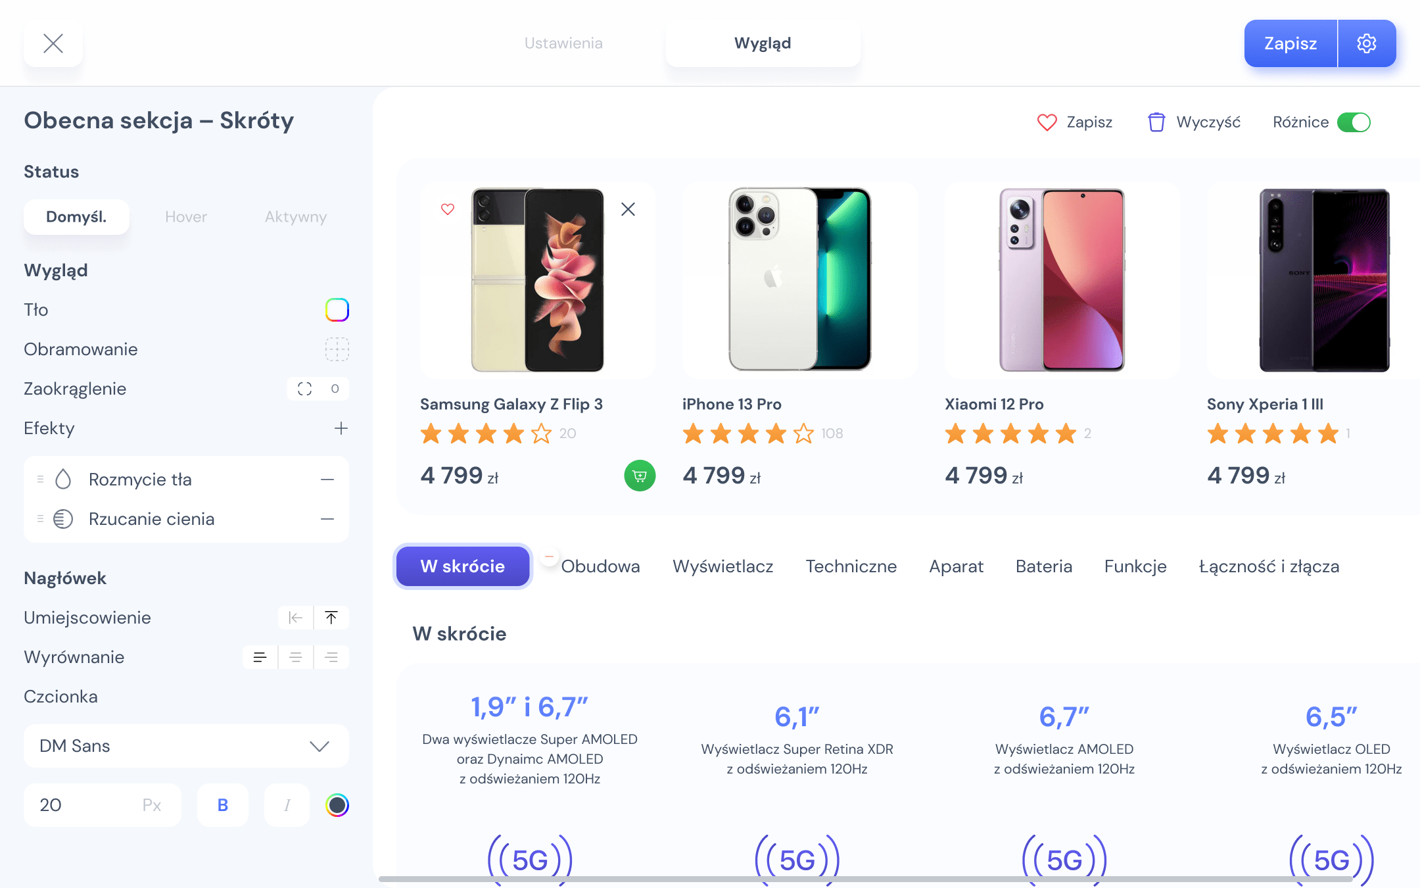Choose center alignment in Wyrównanie

click(296, 657)
